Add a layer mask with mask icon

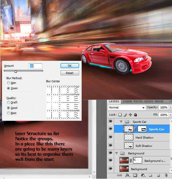pos(135,175)
